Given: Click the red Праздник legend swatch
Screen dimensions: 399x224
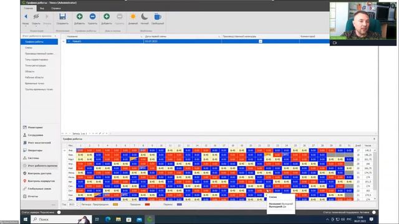Looking at the screenshot, I should [x=147, y=205].
